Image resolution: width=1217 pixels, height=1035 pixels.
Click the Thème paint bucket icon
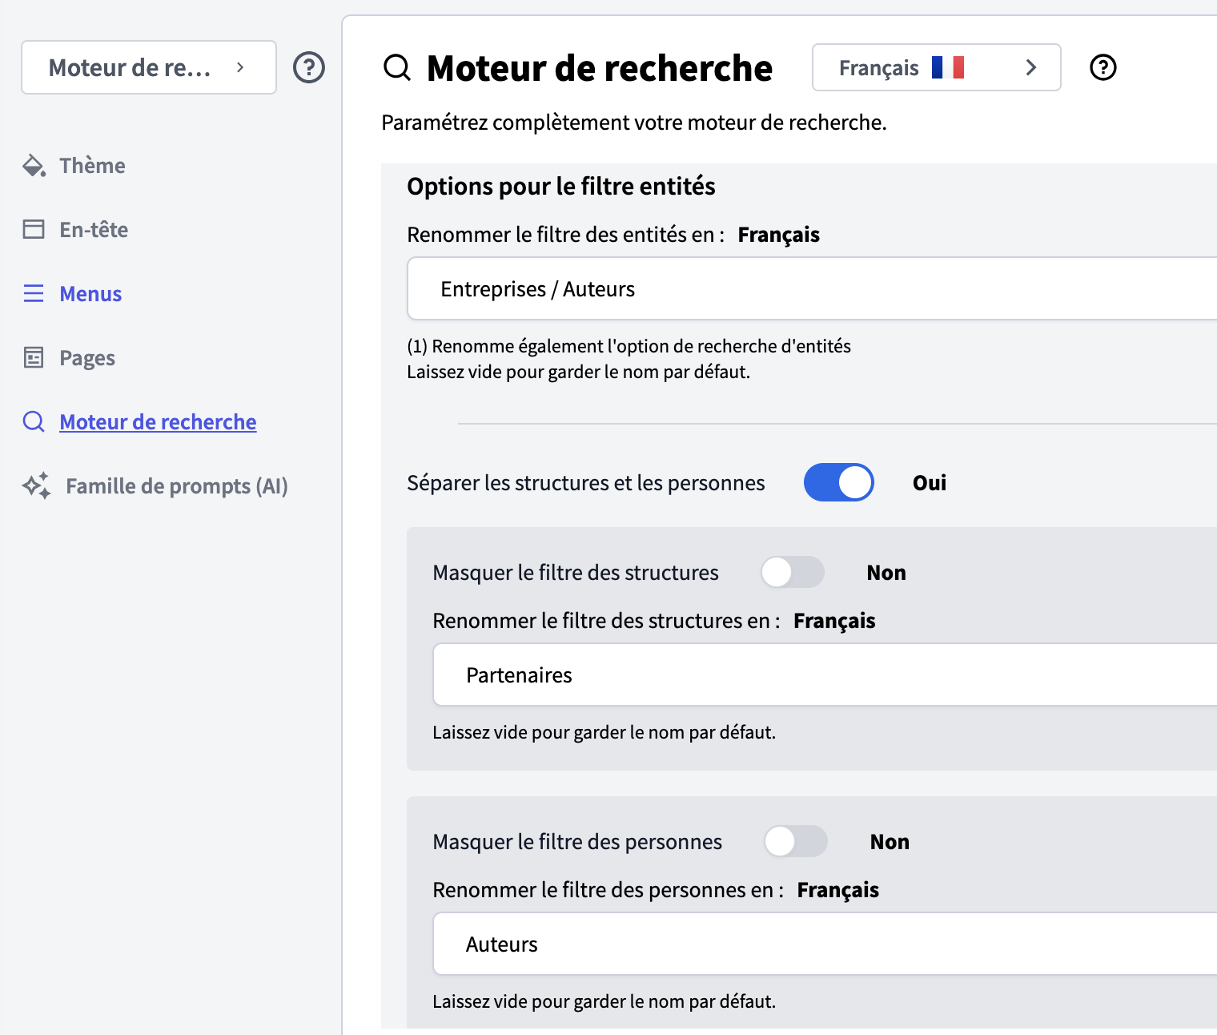click(x=34, y=166)
